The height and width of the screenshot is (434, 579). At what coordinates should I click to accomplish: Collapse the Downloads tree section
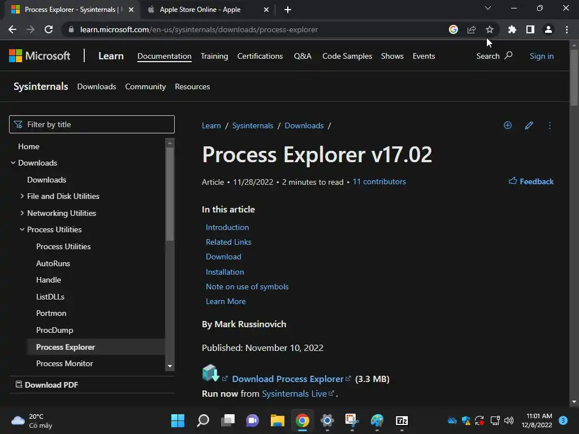tap(13, 163)
